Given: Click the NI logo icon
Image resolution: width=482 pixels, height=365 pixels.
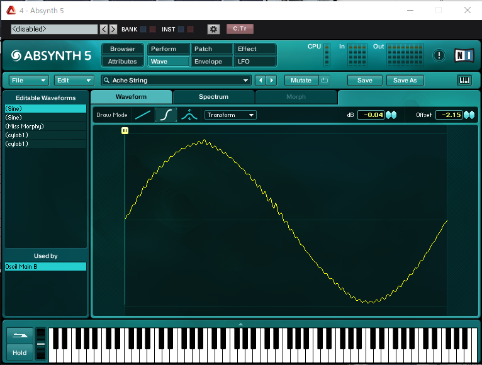Looking at the screenshot, I should [x=464, y=55].
